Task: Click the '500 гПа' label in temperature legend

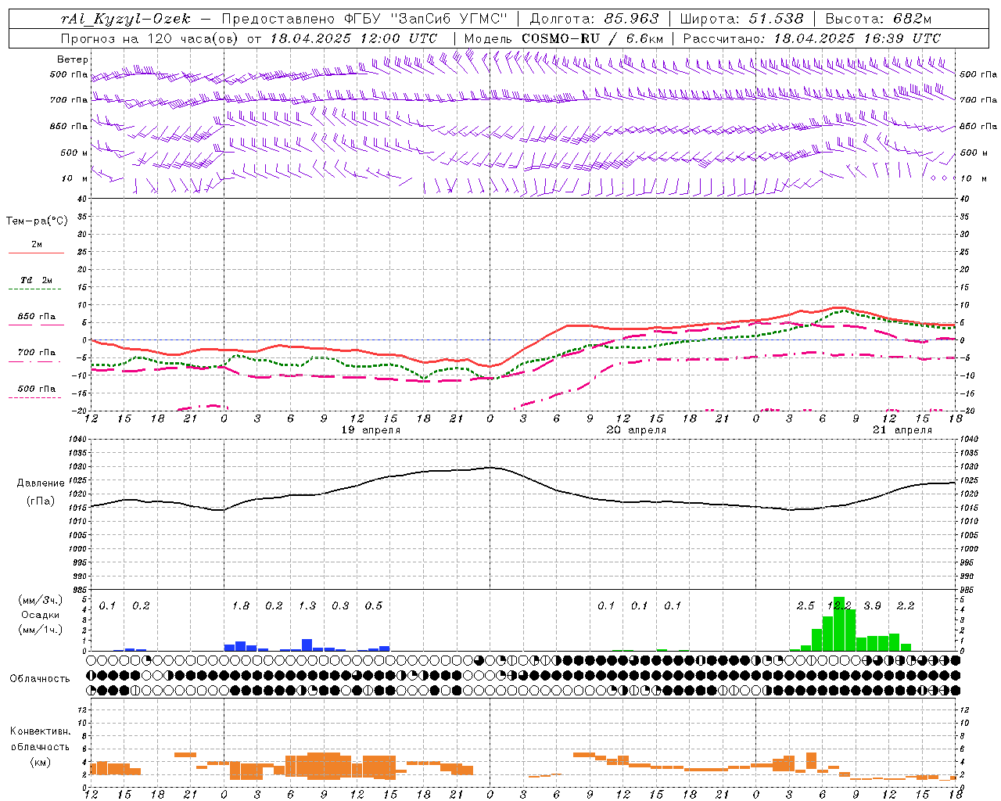Action: (x=37, y=389)
